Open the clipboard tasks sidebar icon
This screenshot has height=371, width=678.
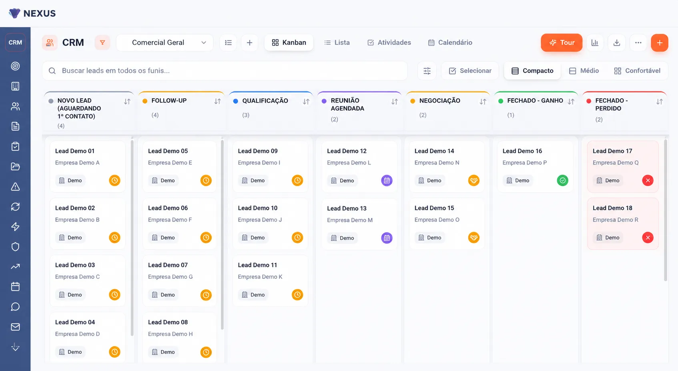15,147
